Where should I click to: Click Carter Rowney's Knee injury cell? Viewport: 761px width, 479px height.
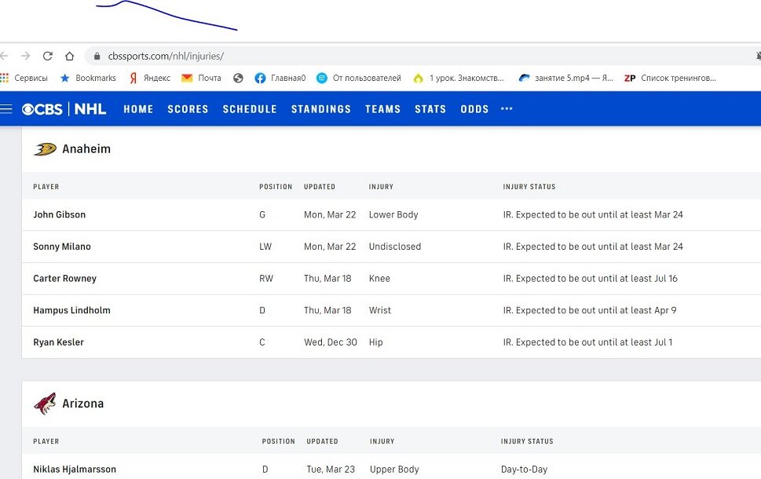click(379, 279)
